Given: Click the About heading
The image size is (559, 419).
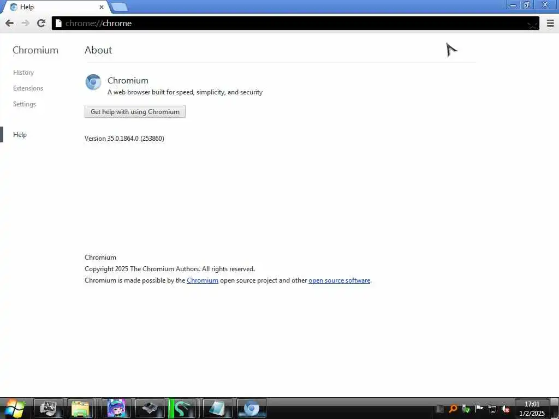Looking at the screenshot, I should tap(98, 50).
